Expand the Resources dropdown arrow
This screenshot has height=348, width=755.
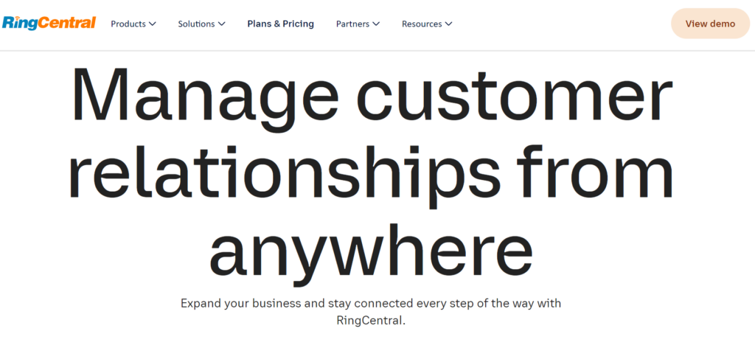point(448,24)
